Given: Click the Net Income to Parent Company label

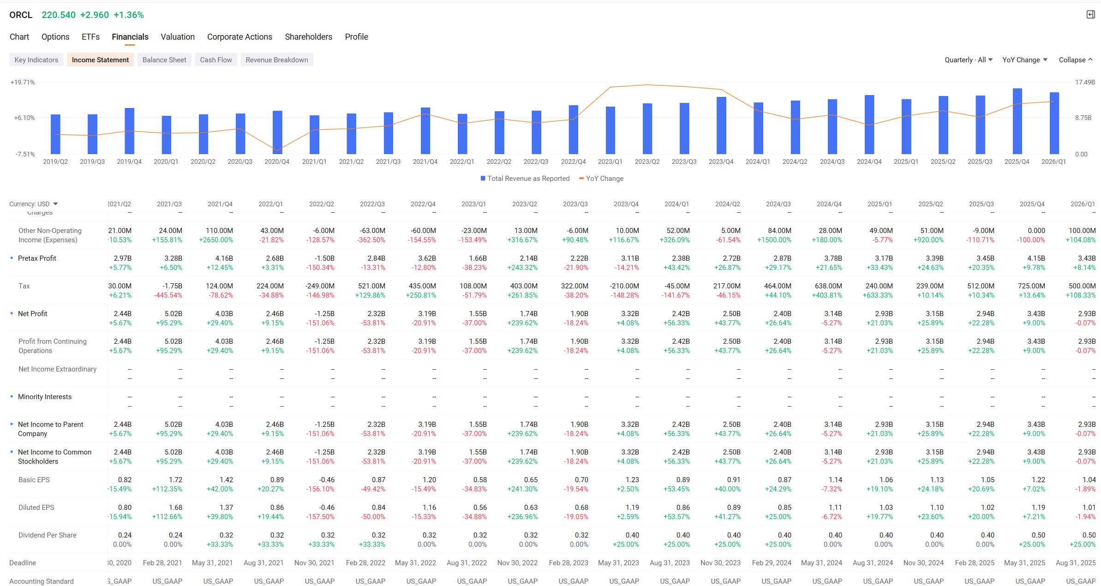Looking at the screenshot, I should point(51,429).
